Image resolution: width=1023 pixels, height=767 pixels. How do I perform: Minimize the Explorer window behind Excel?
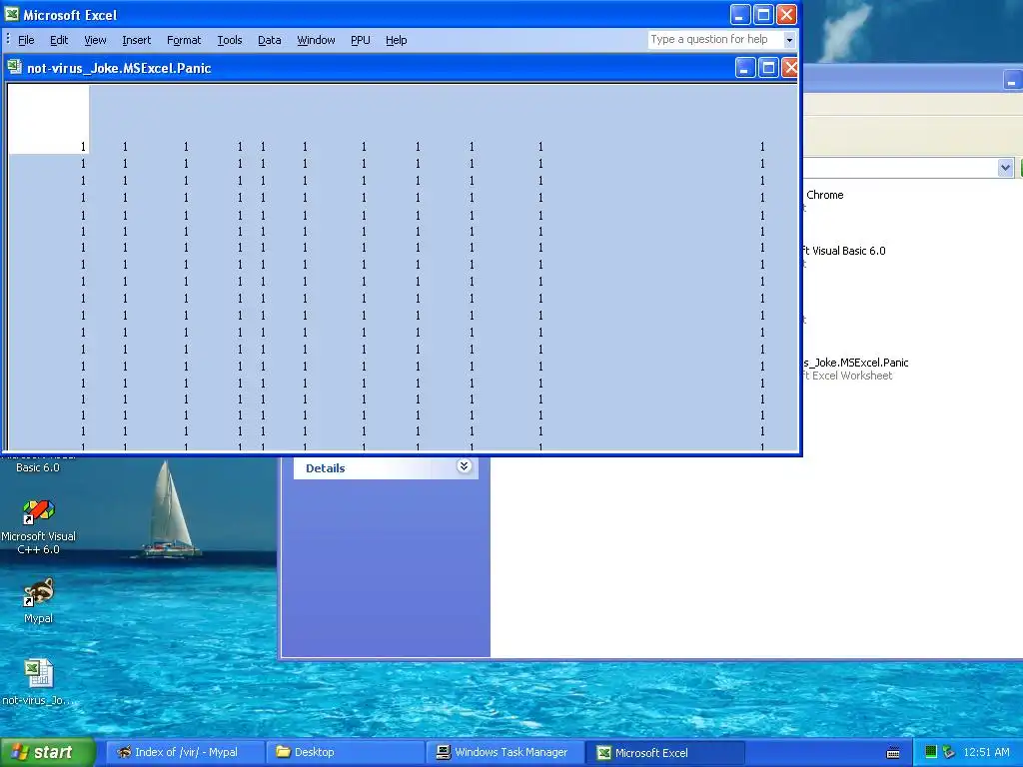coord(1011,82)
